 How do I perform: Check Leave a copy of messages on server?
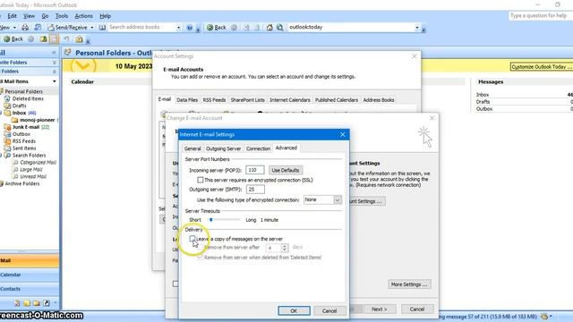point(192,239)
